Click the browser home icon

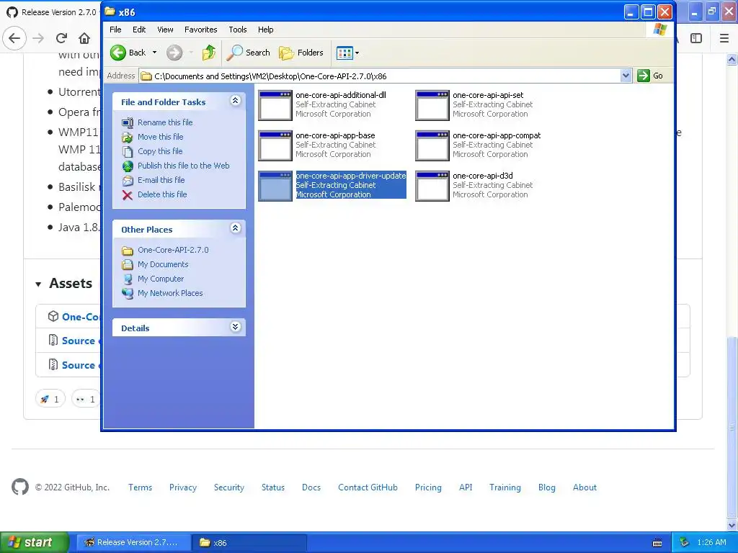pos(84,38)
